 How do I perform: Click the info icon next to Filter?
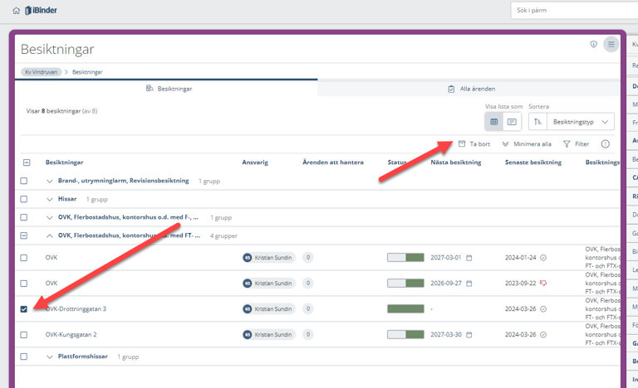coord(606,143)
